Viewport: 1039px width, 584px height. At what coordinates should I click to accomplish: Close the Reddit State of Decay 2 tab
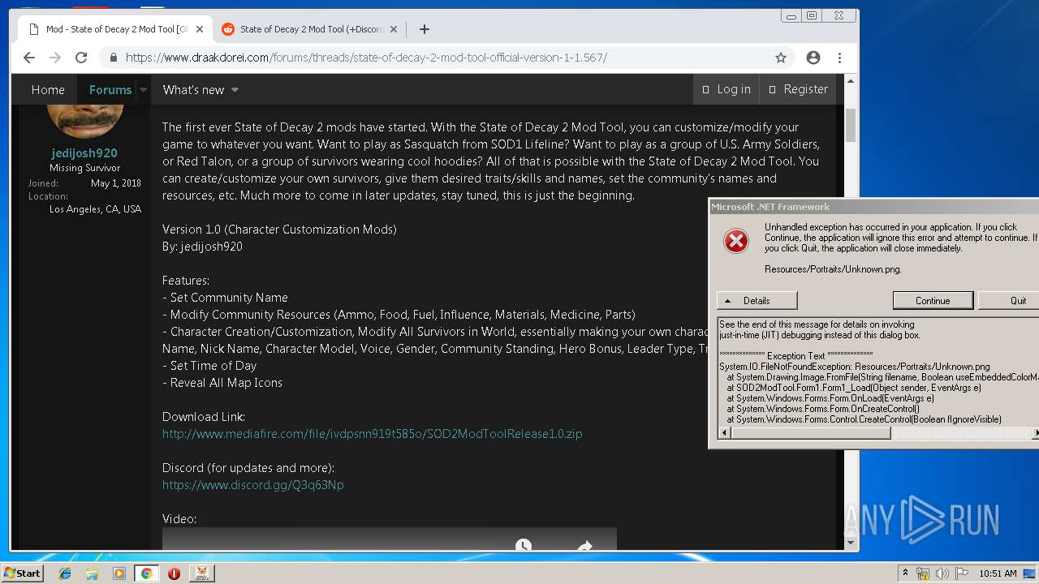pos(394,29)
